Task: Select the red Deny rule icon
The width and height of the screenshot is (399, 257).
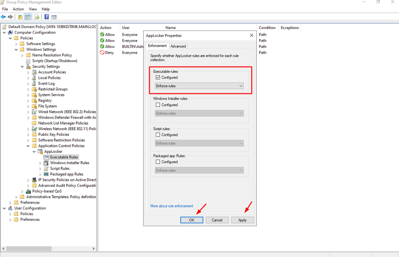Action: pos(102,53)
